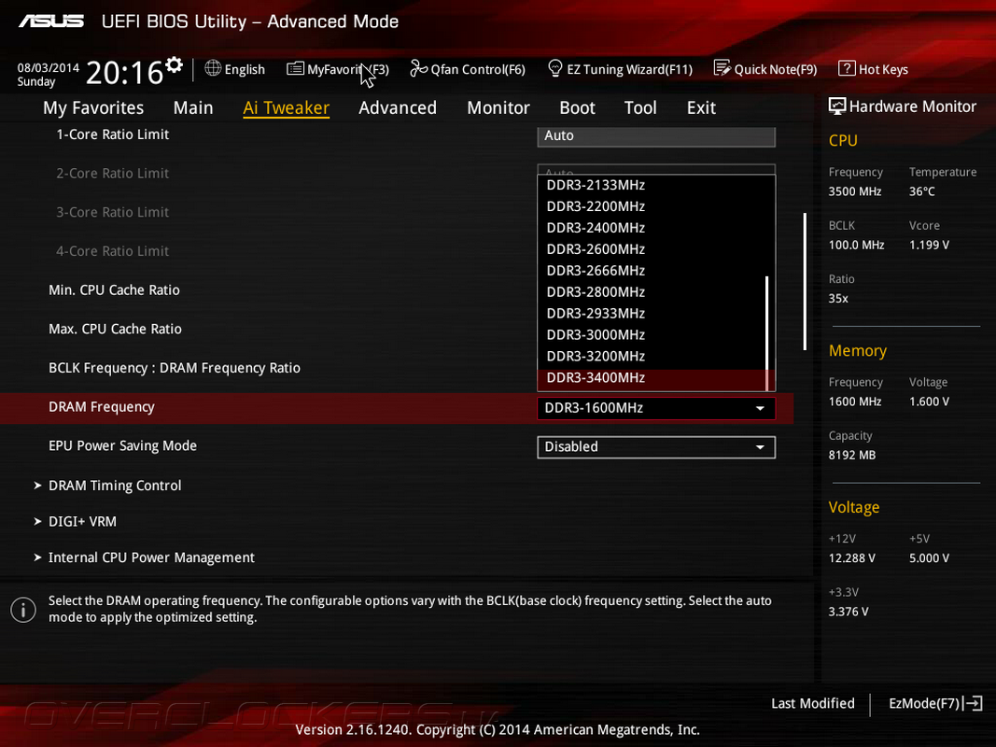Click the 1-Core Ratio Limit Auto field
996x747 pixels.
pos(656,136)
